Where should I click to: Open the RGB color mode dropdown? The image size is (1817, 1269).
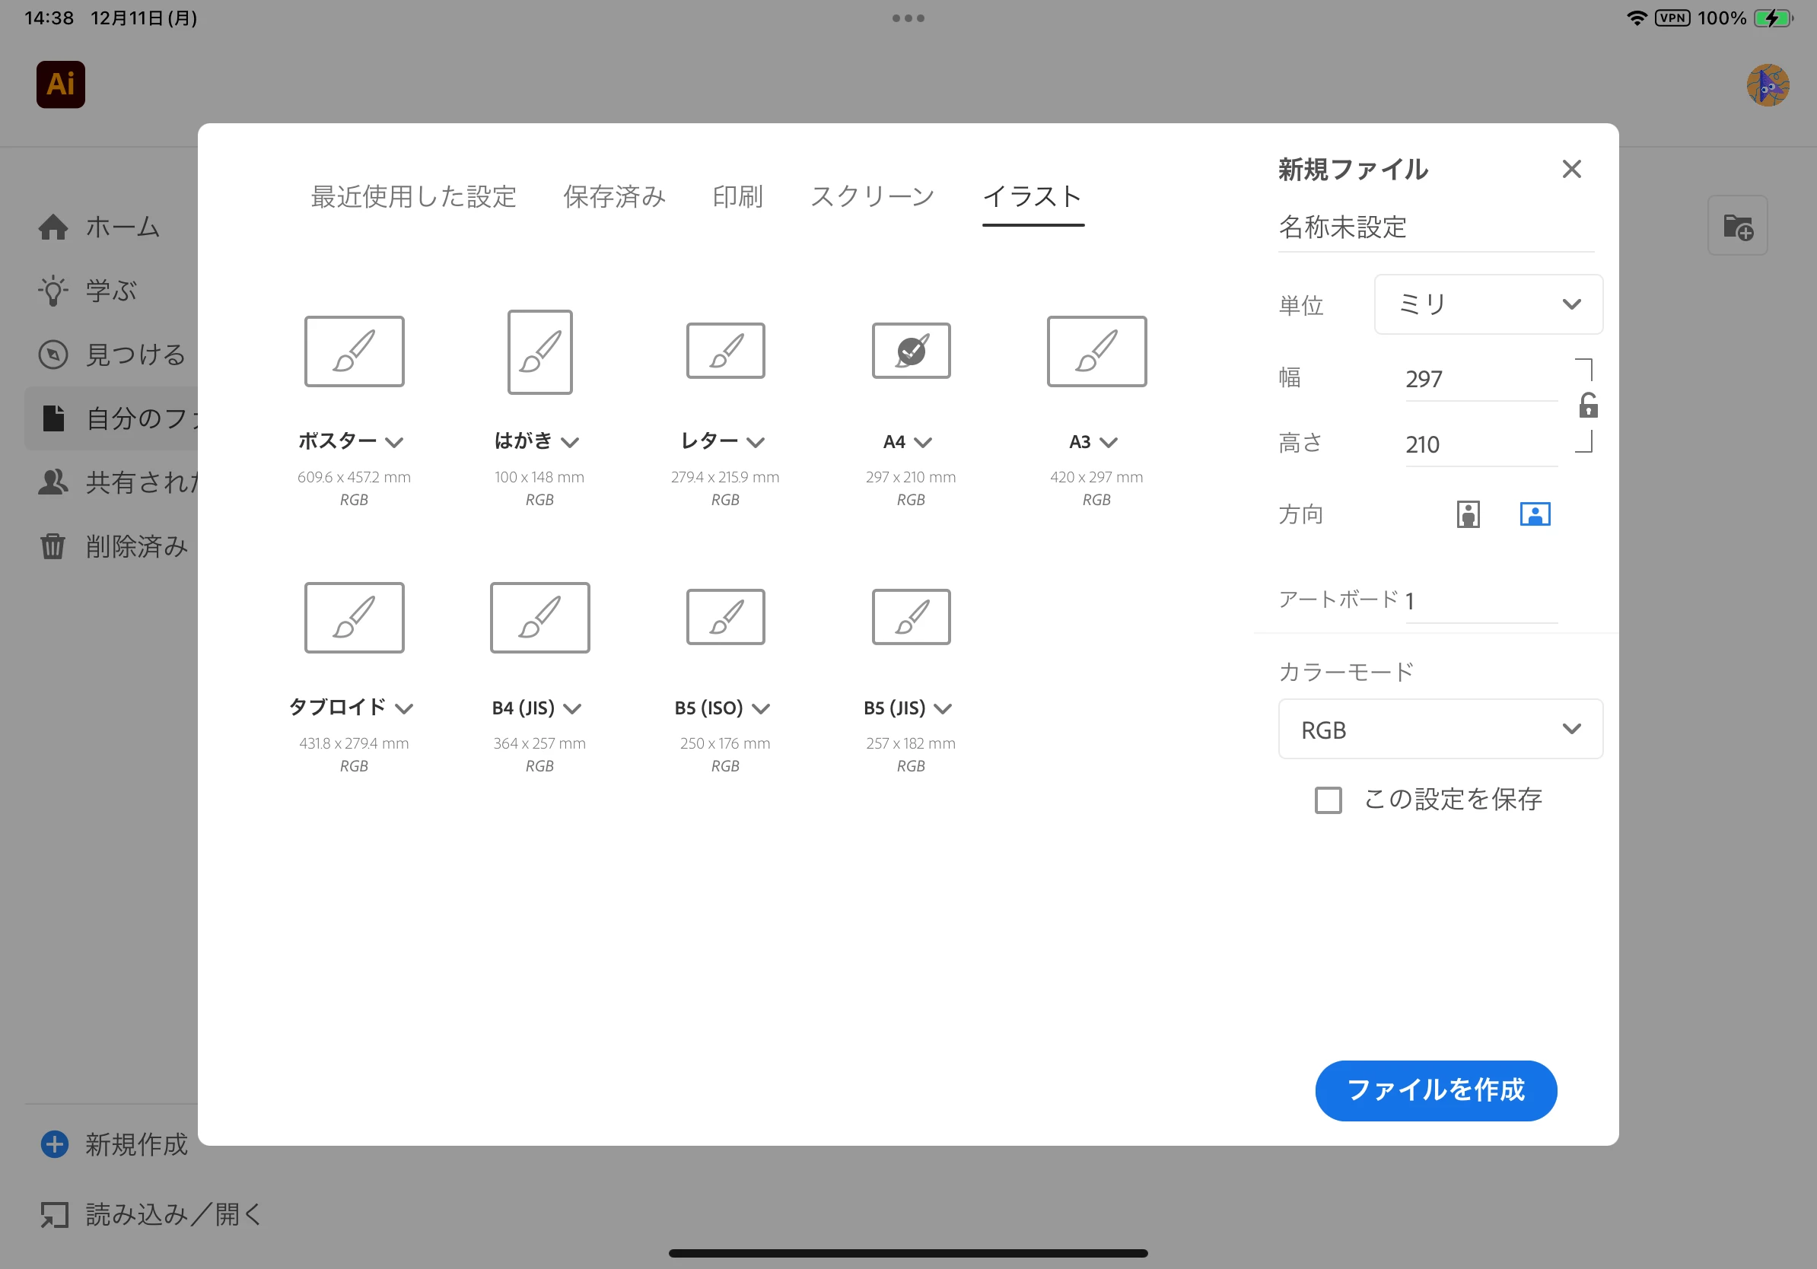[x=1439, y=730]
